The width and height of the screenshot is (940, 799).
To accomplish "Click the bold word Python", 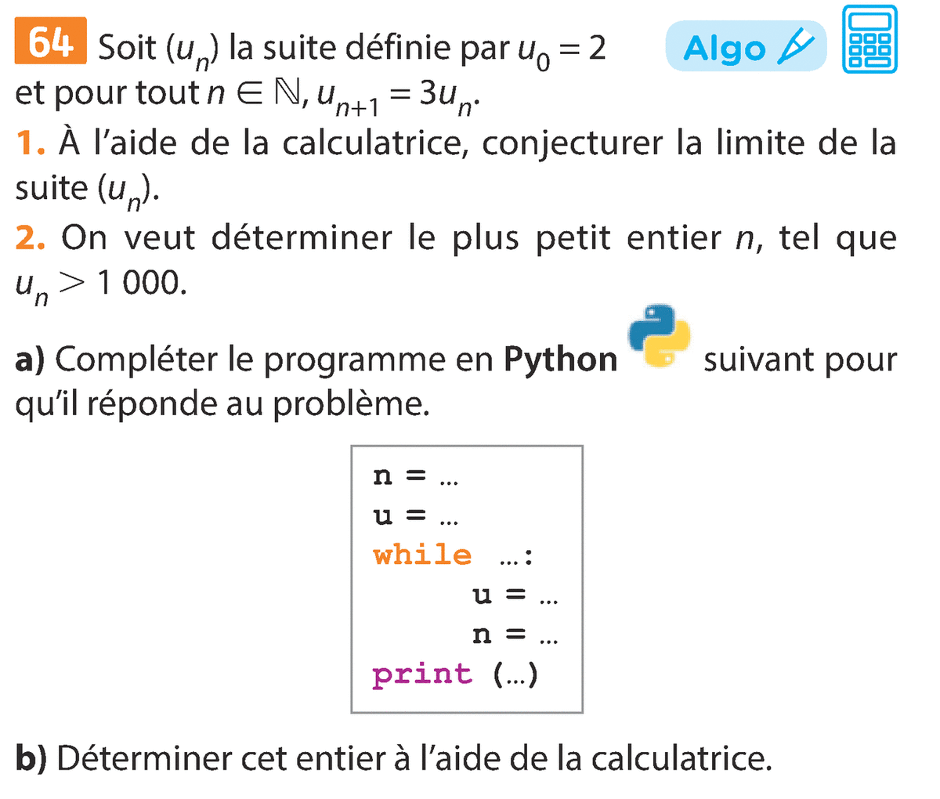I will coord(561,360).
